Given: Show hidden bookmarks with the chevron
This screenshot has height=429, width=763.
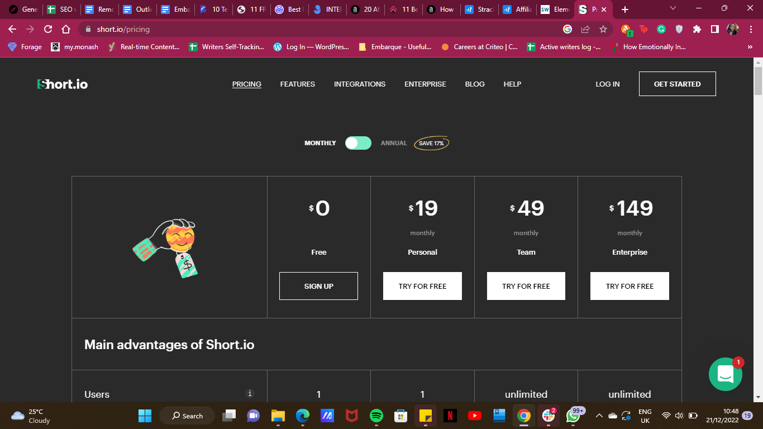Looking at the screenshot, I should coord(750,47).
